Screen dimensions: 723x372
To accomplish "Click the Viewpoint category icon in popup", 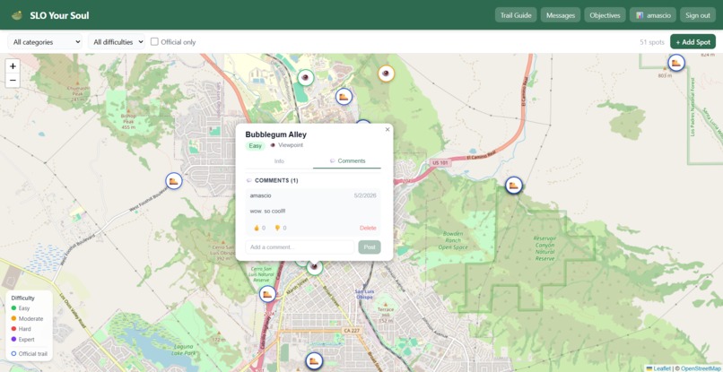I will tap(273, 145).
